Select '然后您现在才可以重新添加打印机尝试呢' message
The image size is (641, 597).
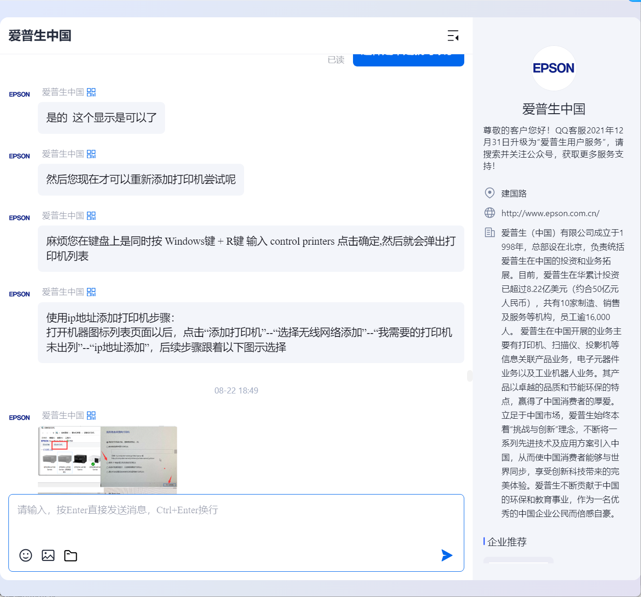point(141,180)
